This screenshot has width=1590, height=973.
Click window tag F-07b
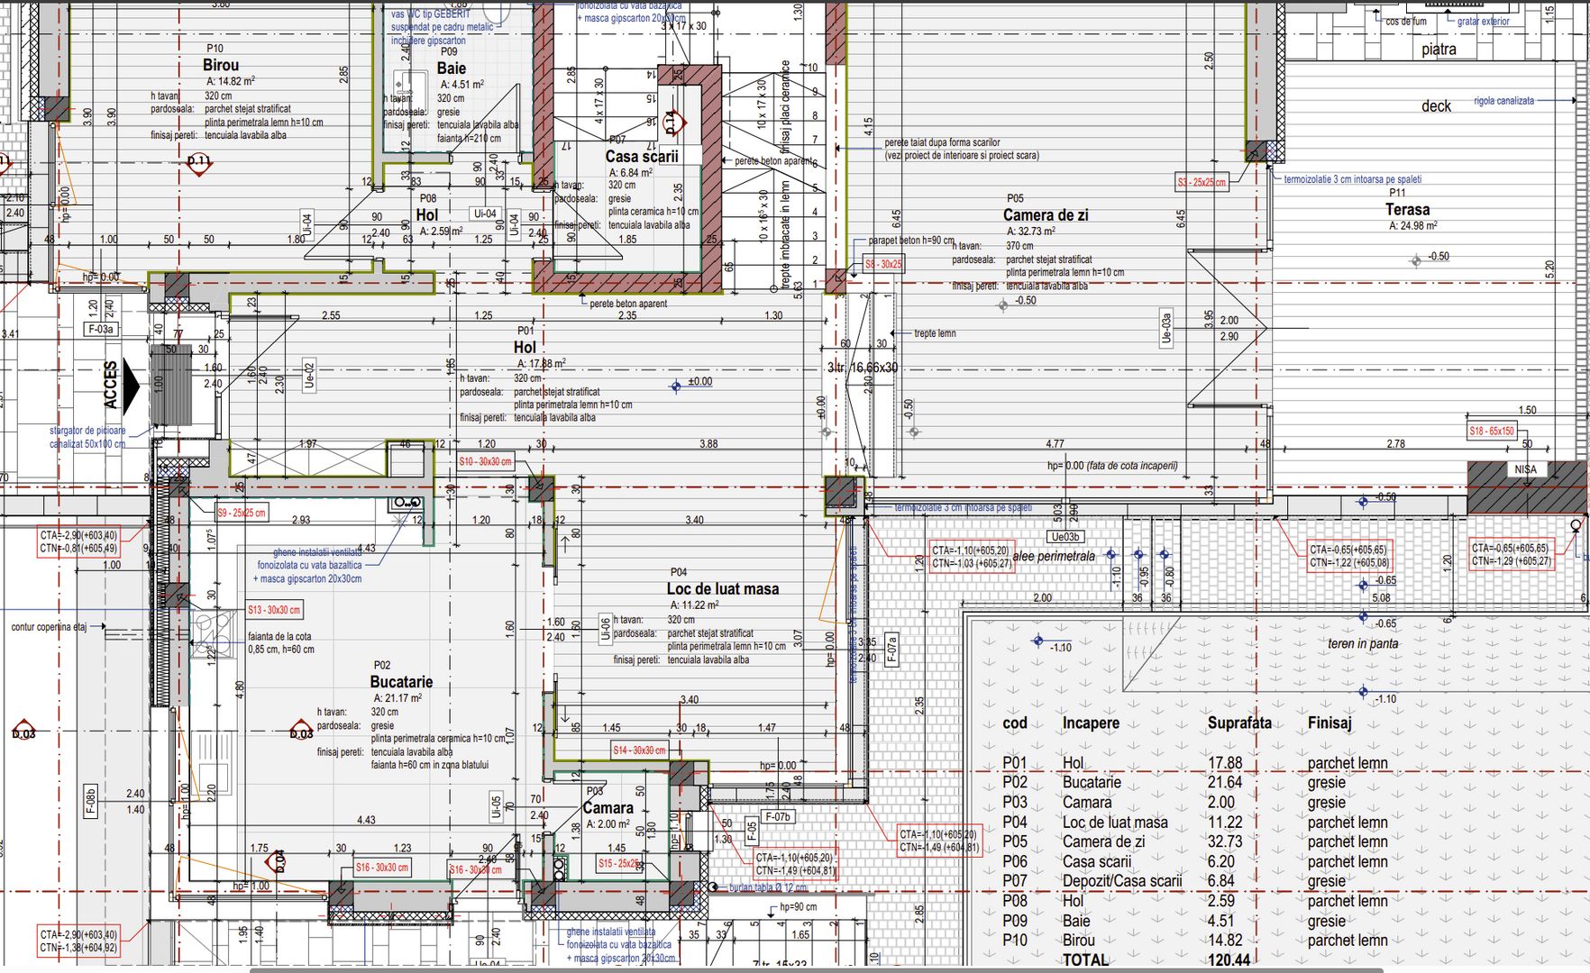[x=778, y=817]
